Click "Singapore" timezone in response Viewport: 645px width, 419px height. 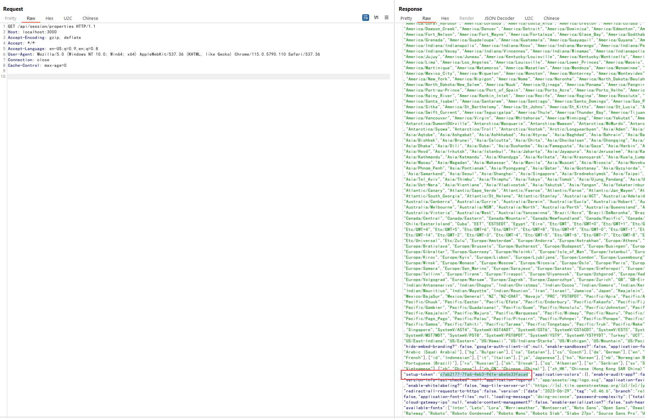(420, 330)
